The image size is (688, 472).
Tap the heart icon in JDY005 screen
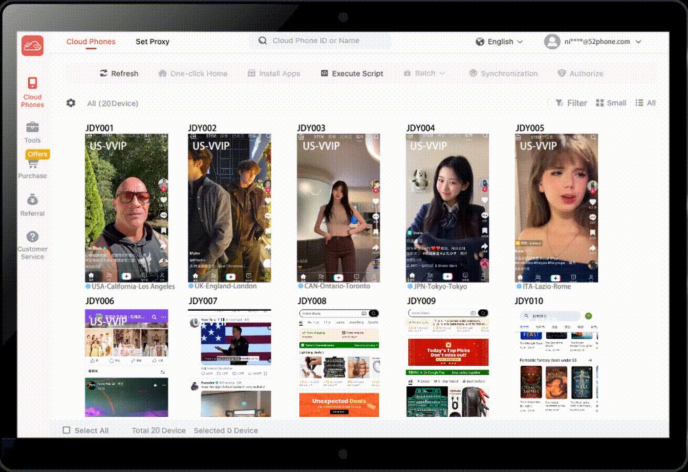pos(592,202)
